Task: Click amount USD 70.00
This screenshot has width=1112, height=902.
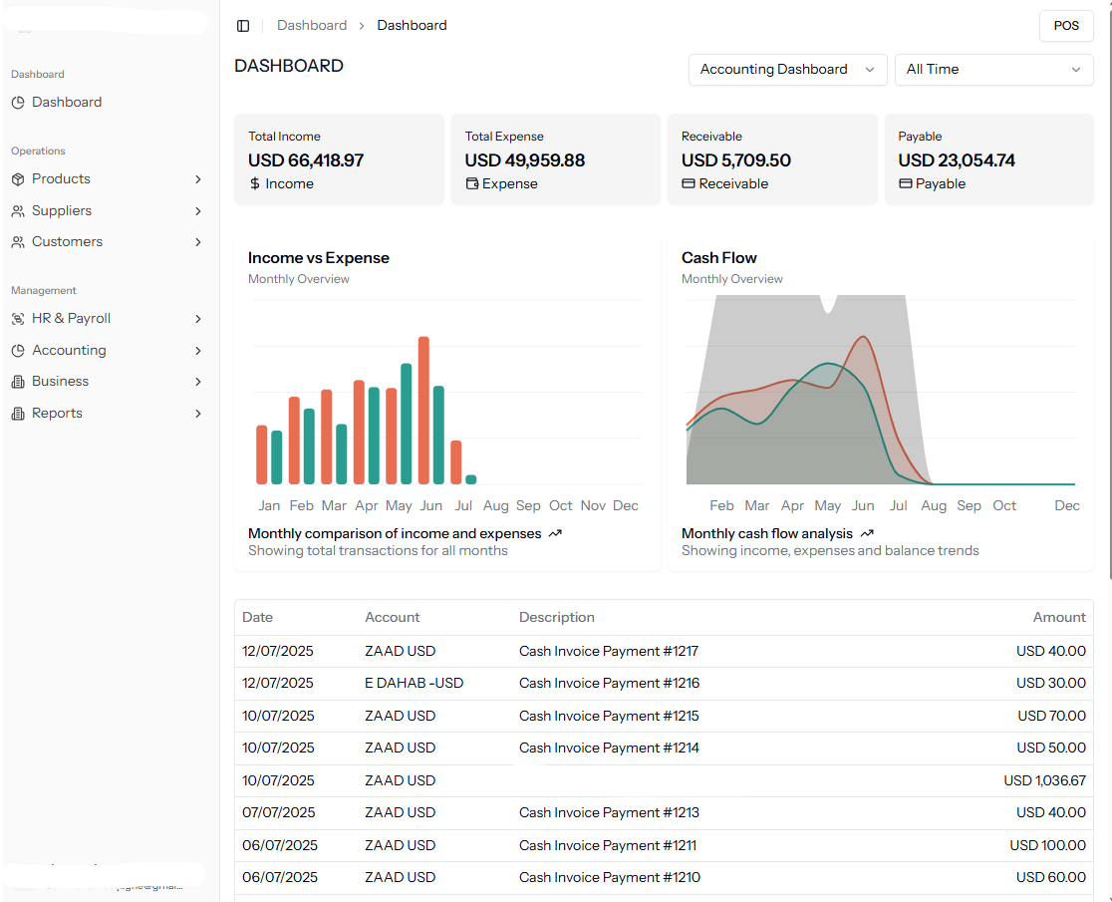Action: 1052,717
